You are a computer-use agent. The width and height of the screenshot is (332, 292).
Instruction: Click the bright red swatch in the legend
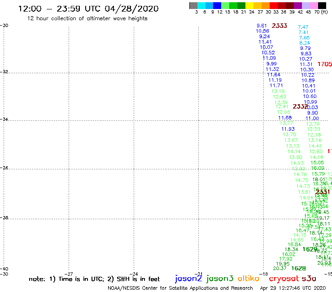(x=273, y=5)
